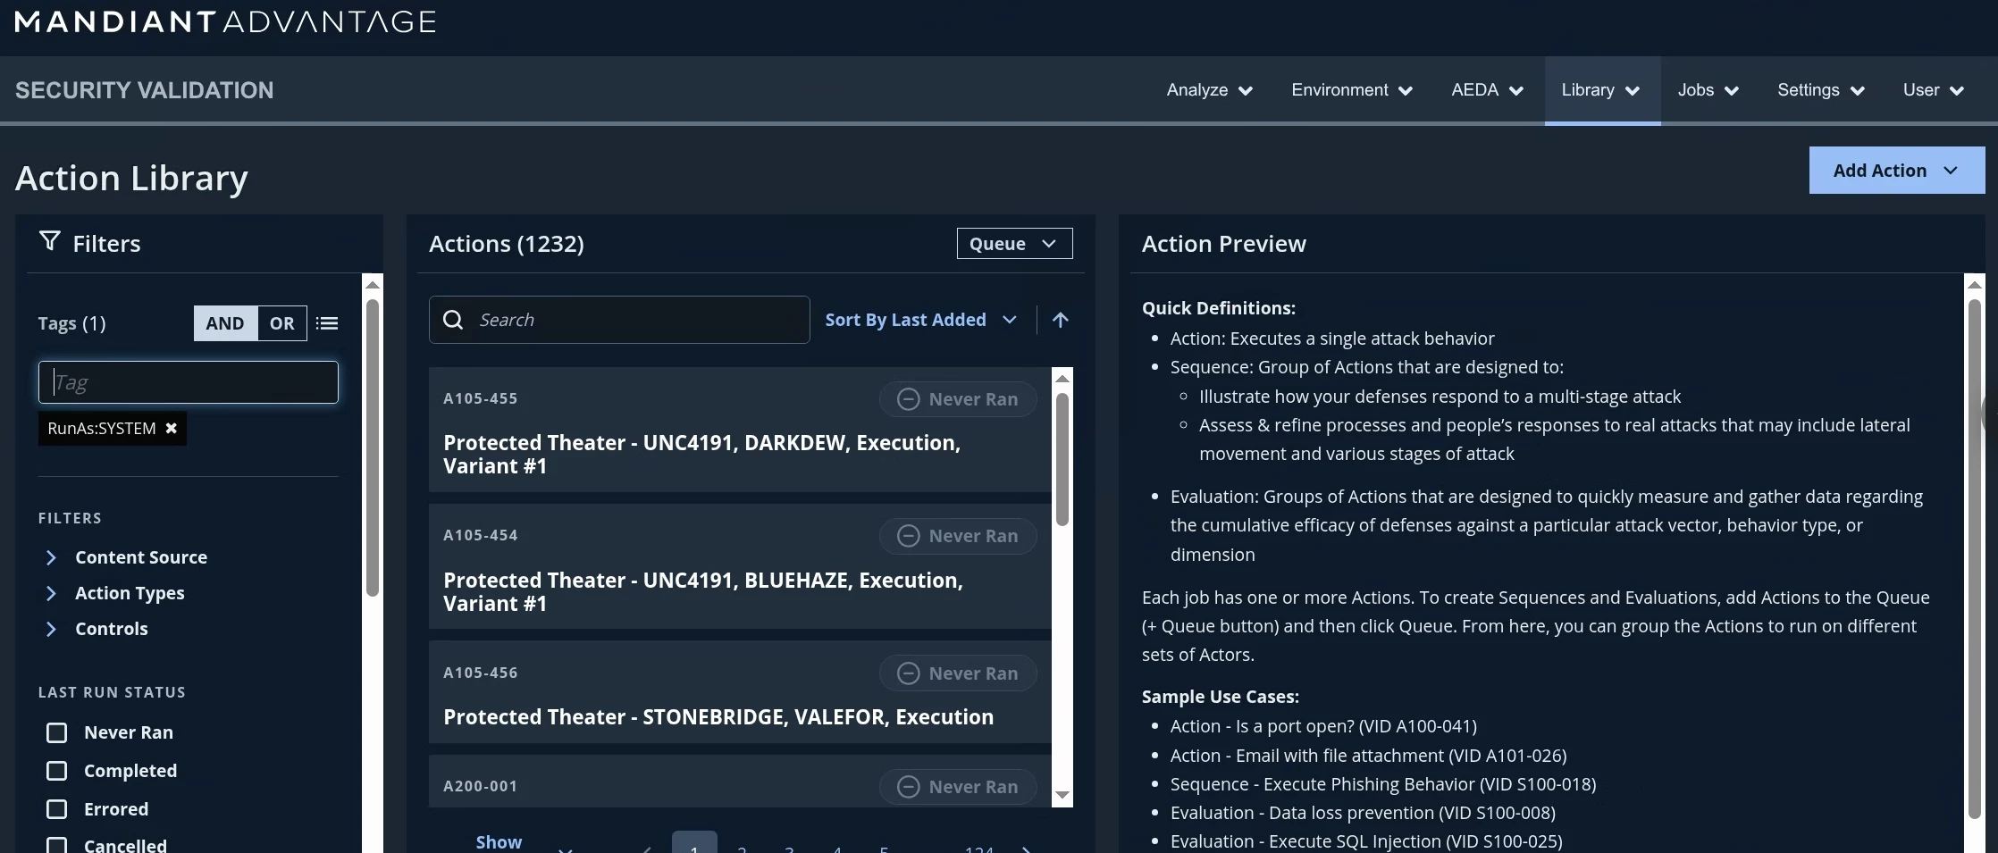Click the Action Library page title
This screenshot has height=853, width=1998.
point(132,178)
